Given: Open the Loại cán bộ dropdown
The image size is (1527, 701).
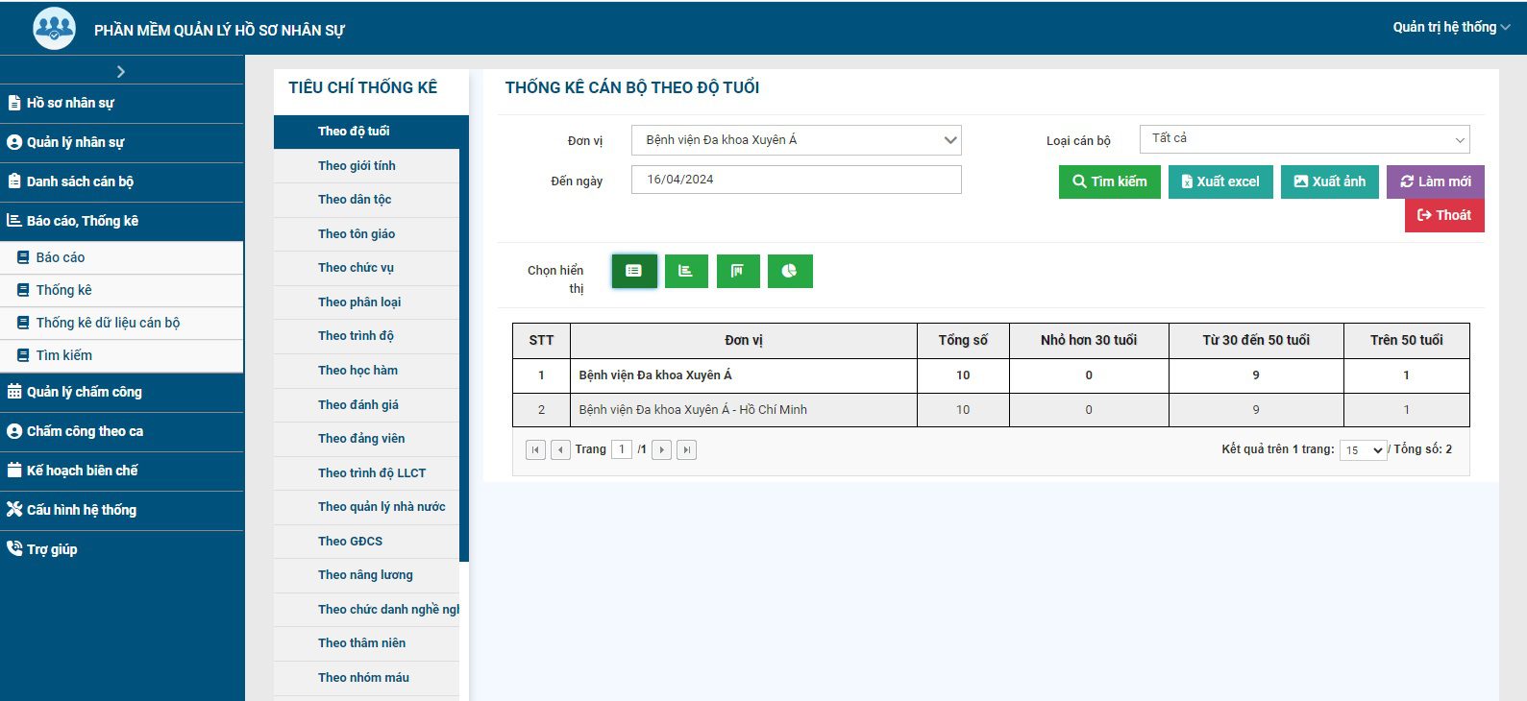Looking at the screenshot, I should 1304,139.
